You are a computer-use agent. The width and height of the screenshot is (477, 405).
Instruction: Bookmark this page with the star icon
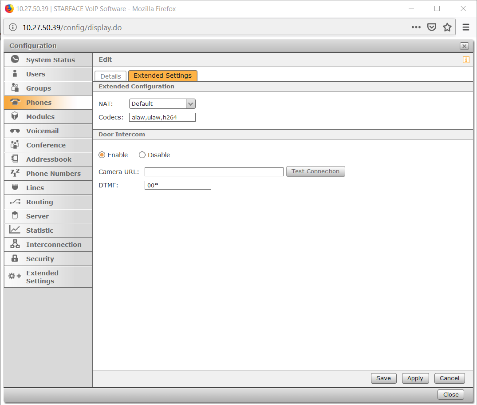tap(447, 28)
